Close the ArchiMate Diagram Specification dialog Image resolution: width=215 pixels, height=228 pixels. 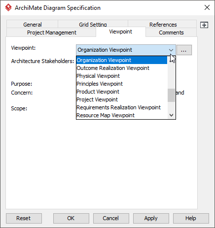[x=207, y=7]
